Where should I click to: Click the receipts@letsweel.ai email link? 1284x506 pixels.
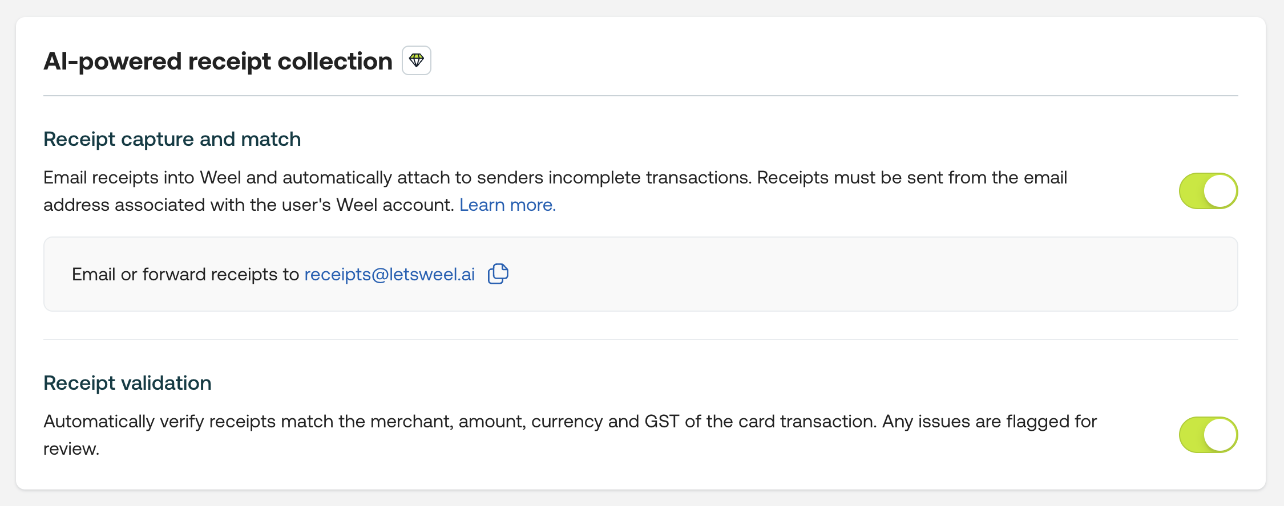pos(389,275)
